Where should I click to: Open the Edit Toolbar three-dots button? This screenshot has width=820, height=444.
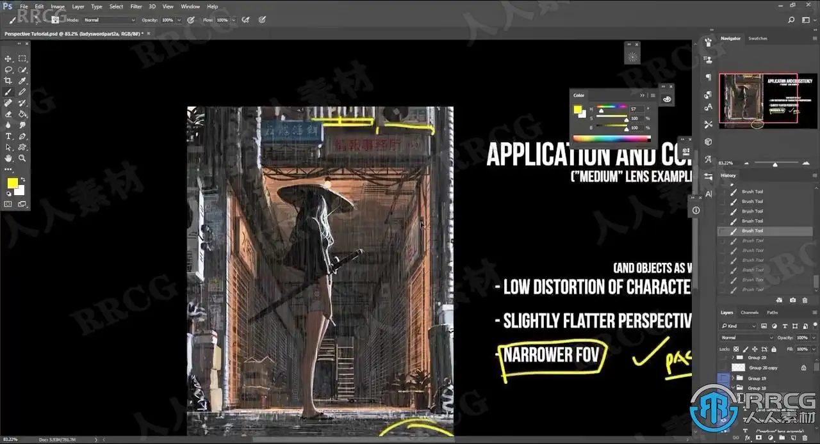[8, 170]
